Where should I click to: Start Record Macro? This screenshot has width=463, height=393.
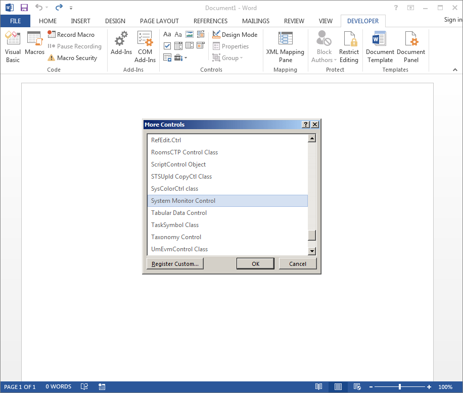click(71, 34)
